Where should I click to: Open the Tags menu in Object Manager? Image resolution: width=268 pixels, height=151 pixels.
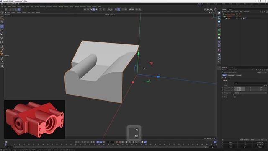click(241, 12)
